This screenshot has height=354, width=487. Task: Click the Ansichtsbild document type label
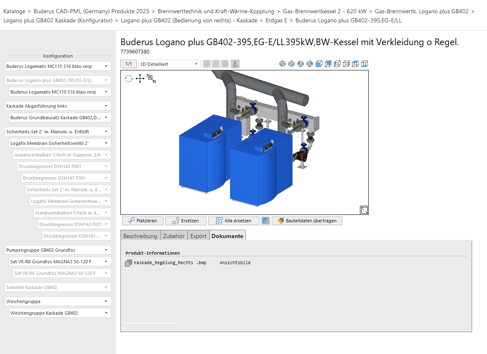tap(235, 262)
